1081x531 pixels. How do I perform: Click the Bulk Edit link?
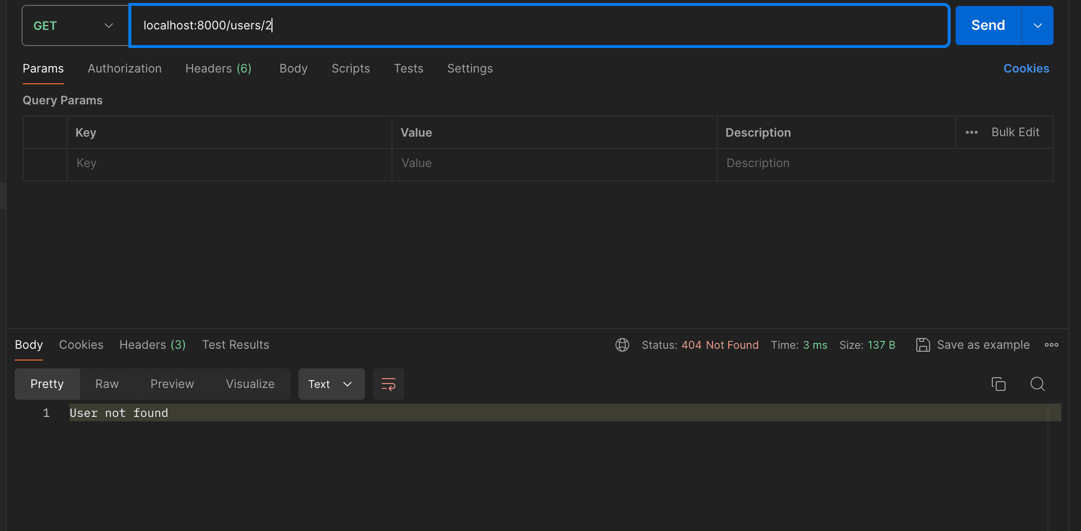pyautogui.click(x=1015, y=132)
